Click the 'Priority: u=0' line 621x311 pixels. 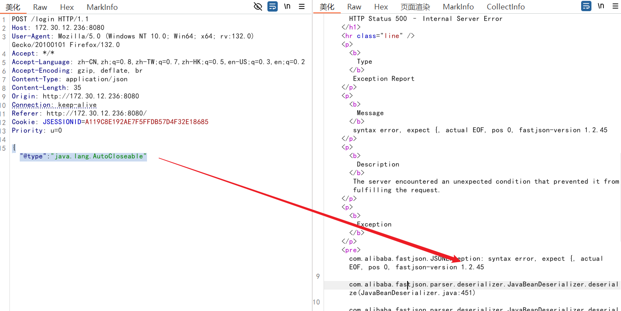[37, 130]
